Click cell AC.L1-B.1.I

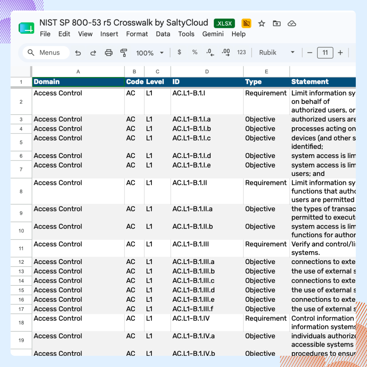[207, 102]
